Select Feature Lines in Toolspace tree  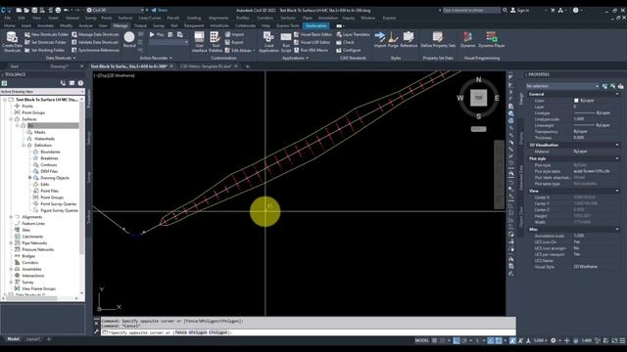click(33, 224)
